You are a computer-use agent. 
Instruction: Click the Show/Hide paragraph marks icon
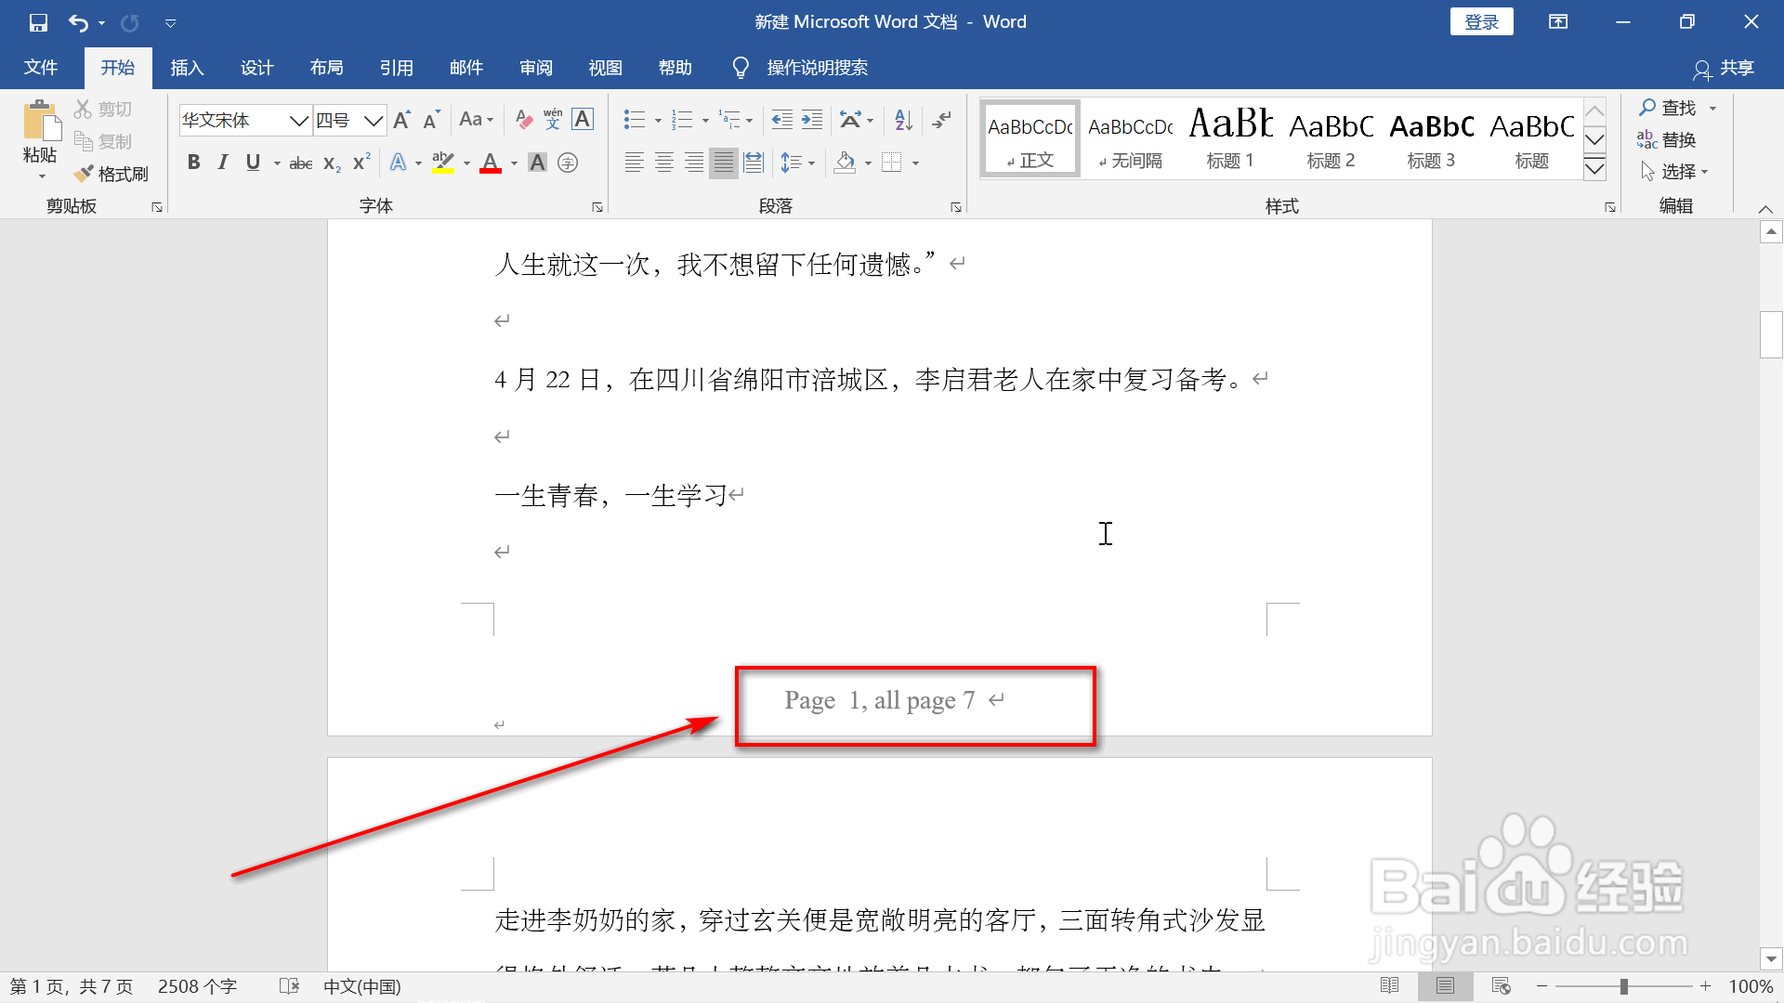pyautogui.click(x=942, y=120)
